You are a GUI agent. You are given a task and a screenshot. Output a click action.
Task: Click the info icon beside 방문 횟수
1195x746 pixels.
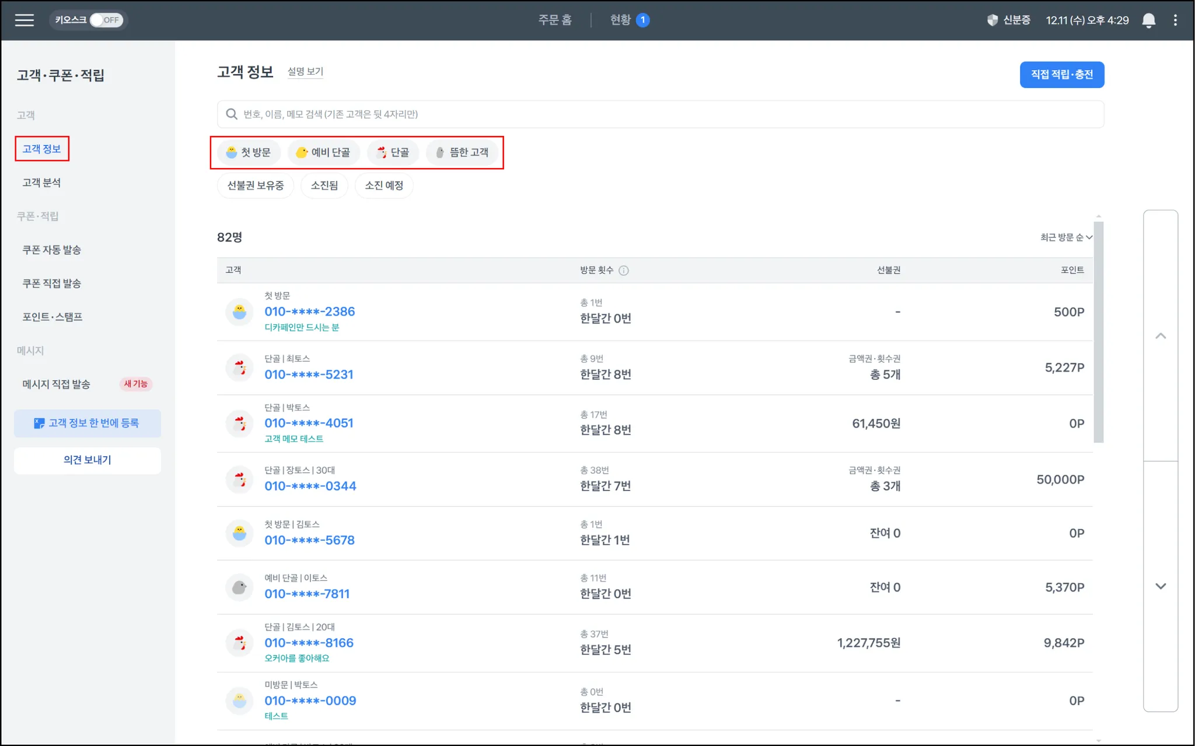(624, 270)
